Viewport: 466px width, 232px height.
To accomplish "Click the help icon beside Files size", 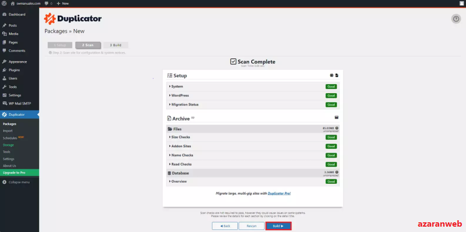I will pyautogui.click(x=337, y=128).
